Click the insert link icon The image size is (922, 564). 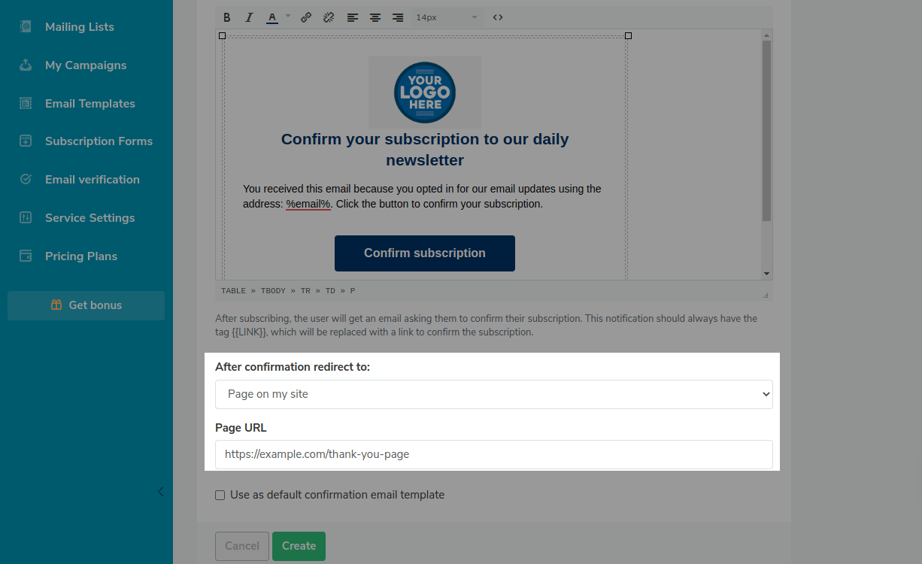click(306, 17)
